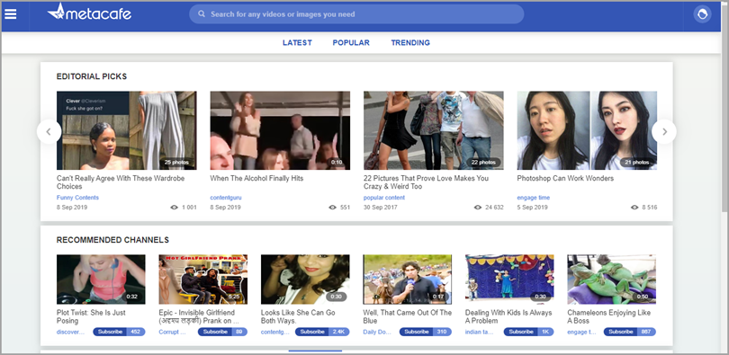Click the '8 Sep 2019' date under Wardrobe Choices
729x355 pixels.
[x=72, y=208]
